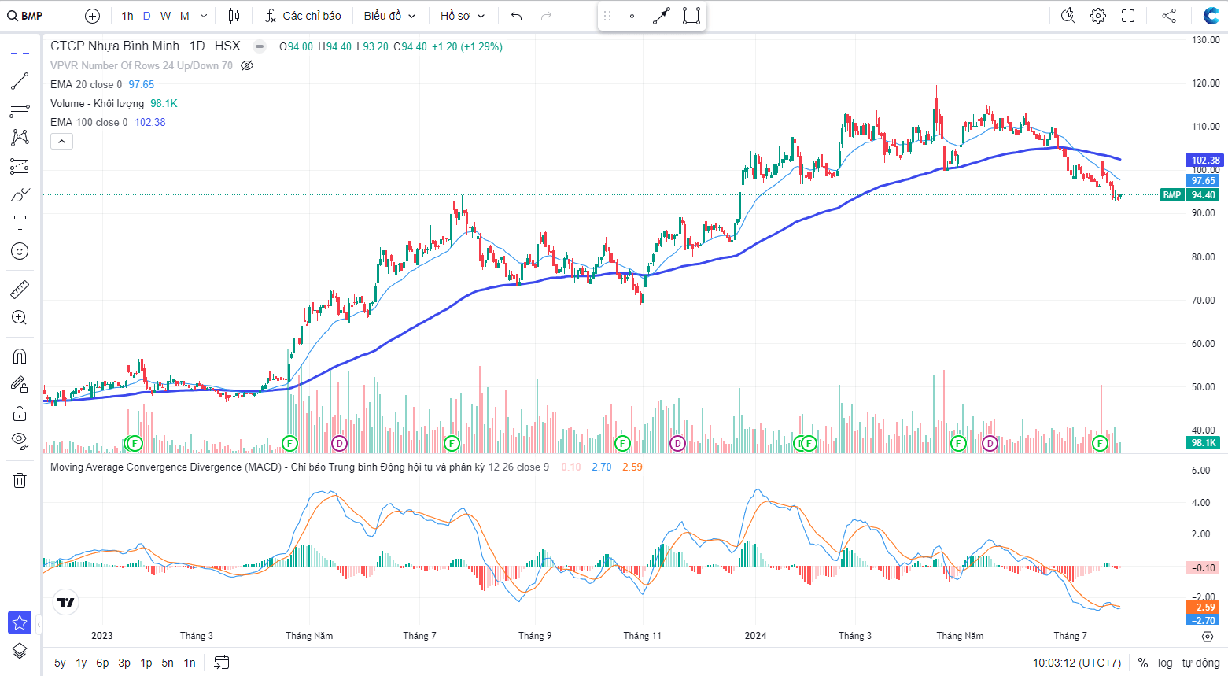Select the M monthly timeframe
The width and height of the screenshot is (1228, 676).
point(185,16)
